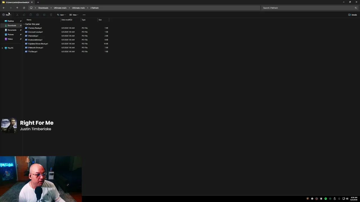Click the Share icon in the toolbar
Screen dimensions: 360x202
(x=44, y=15)
